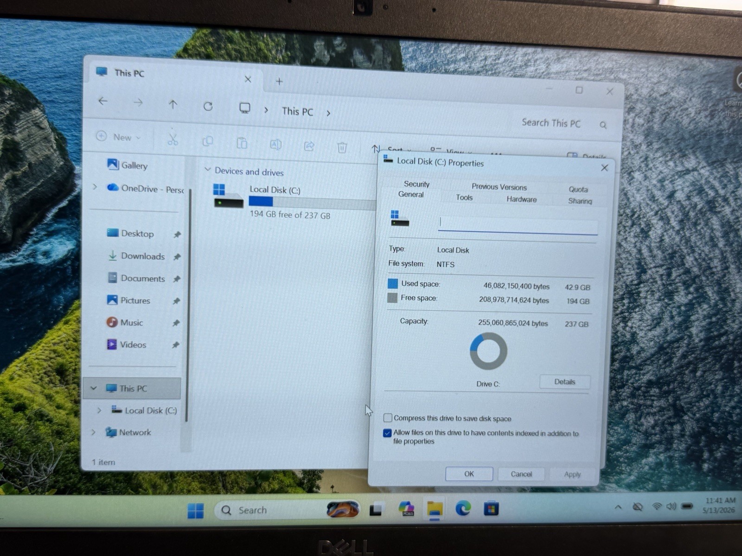This screenshot has height=556, width=742.
Task: Click the drive label text field
Action: click(518, 224)
